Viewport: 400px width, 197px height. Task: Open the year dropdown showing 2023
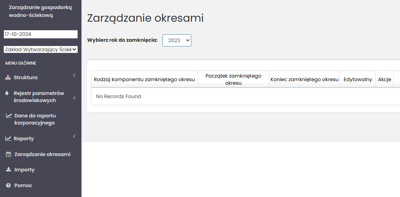click(x=177, y=40)
